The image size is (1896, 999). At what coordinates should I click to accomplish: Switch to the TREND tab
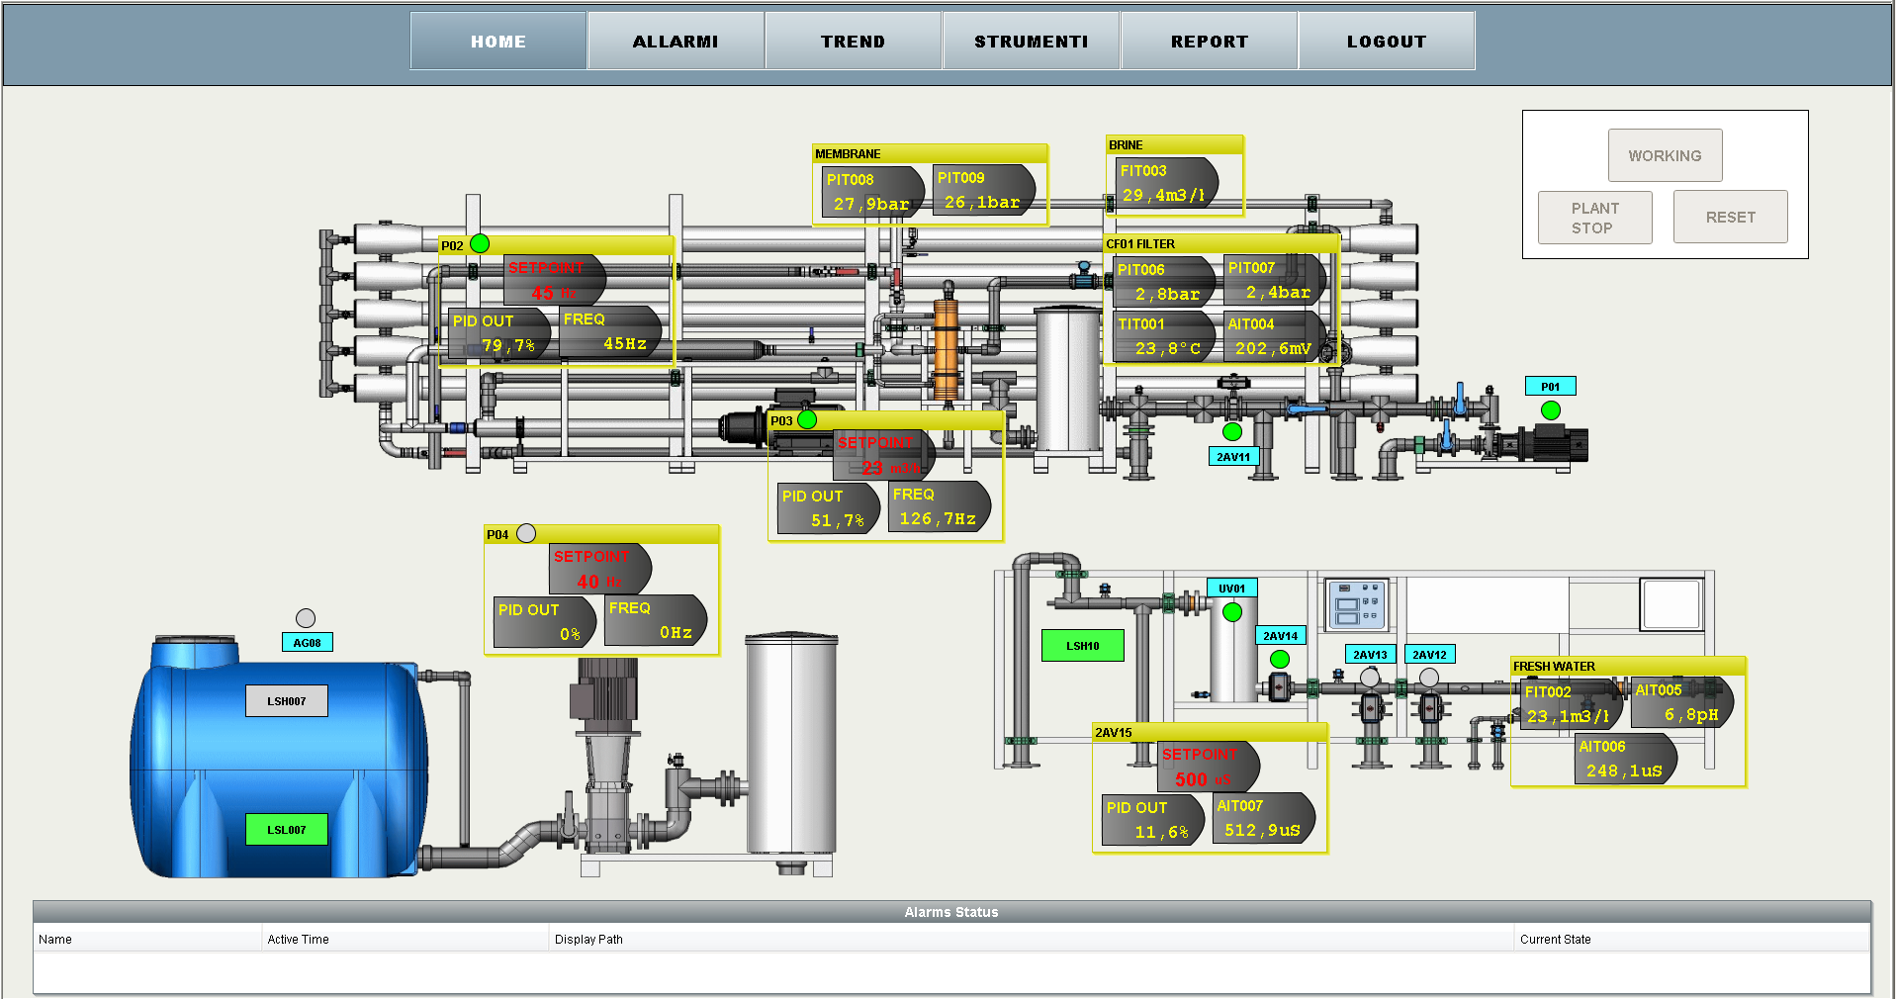click(853, 41)
